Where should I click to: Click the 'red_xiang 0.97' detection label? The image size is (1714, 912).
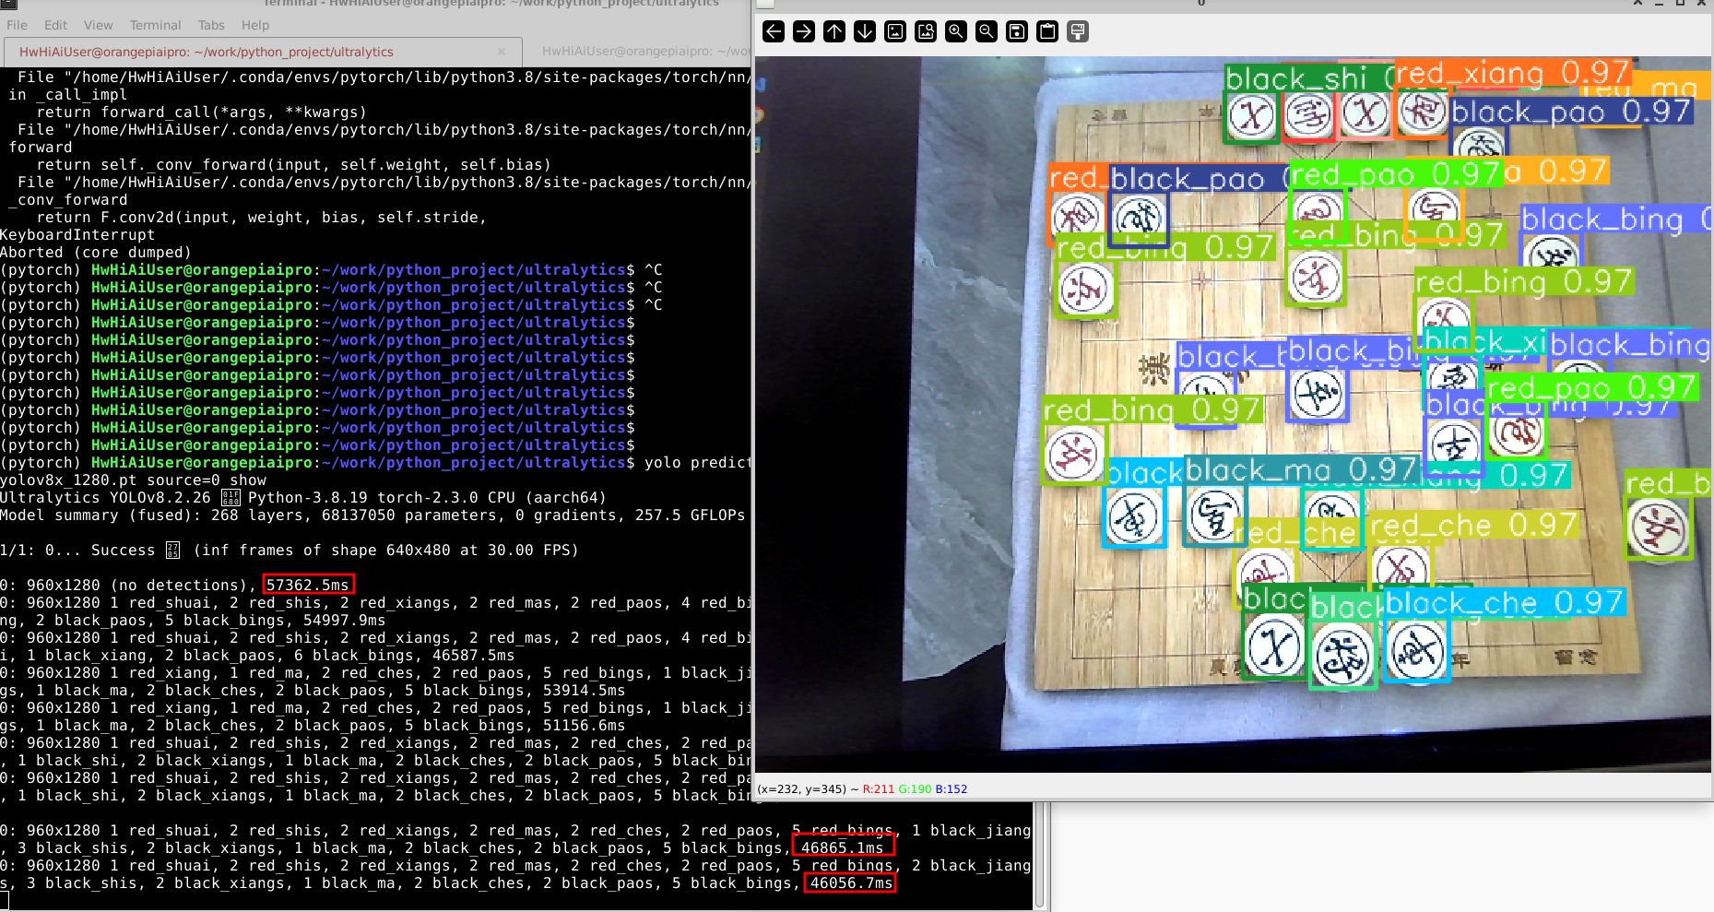tap(1512, 73)
